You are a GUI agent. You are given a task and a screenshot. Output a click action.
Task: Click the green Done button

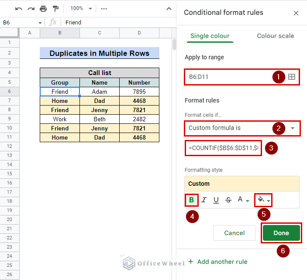281,233
